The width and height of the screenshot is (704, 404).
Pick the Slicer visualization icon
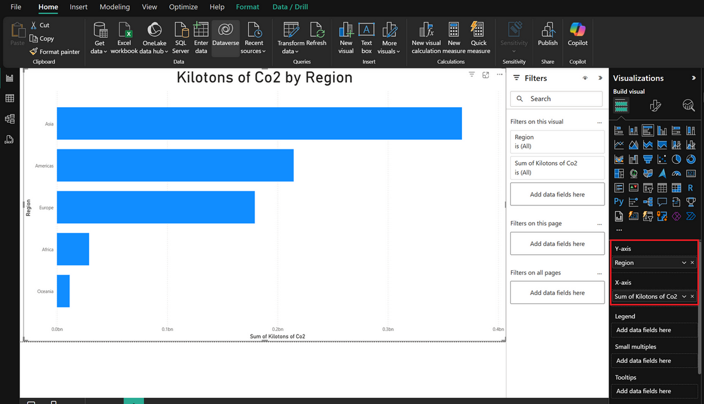click(648, 188)
